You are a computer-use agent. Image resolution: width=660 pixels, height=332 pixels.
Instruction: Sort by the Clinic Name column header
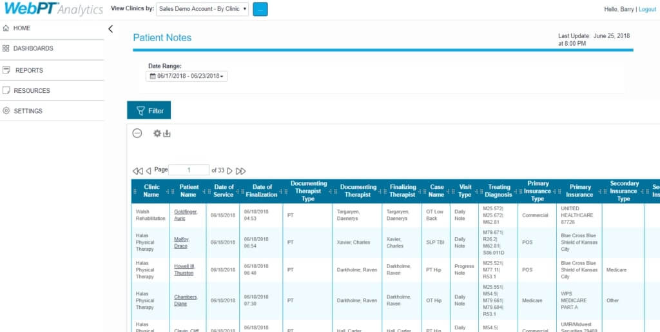(x=151, y=191)
